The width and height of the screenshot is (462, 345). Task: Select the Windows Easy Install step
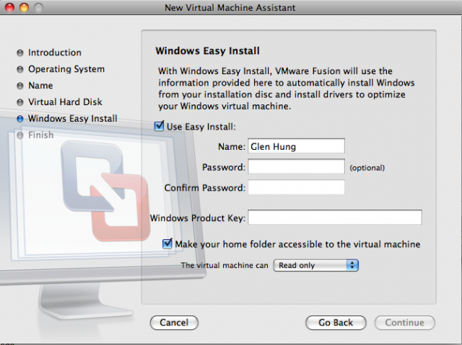[72, 118]
